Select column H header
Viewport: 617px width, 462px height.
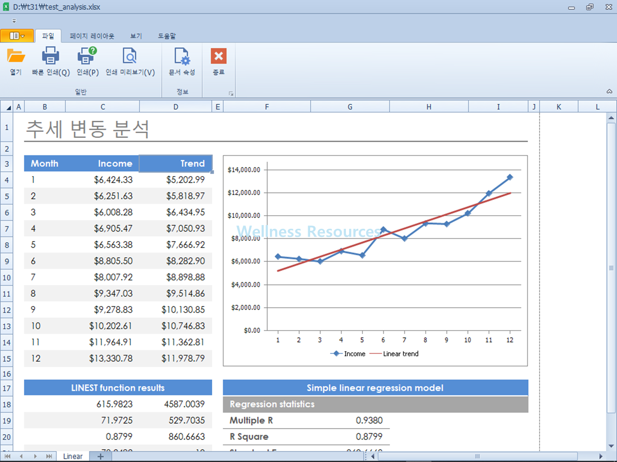pyautogui.click(x=429, y=107)
